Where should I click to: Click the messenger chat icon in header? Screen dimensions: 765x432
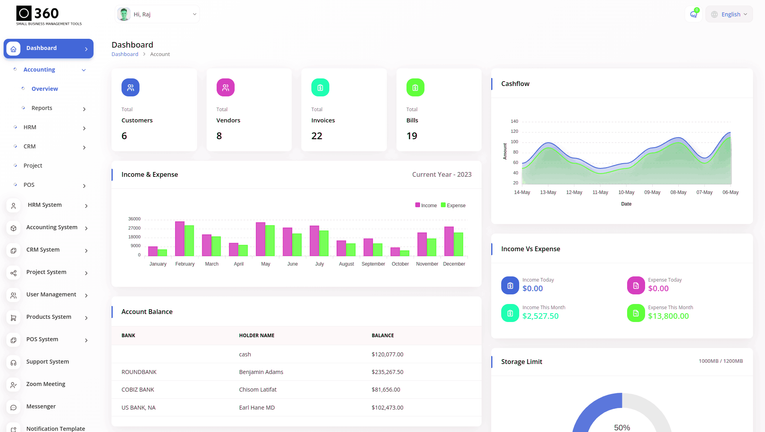(x=693, y=14)
